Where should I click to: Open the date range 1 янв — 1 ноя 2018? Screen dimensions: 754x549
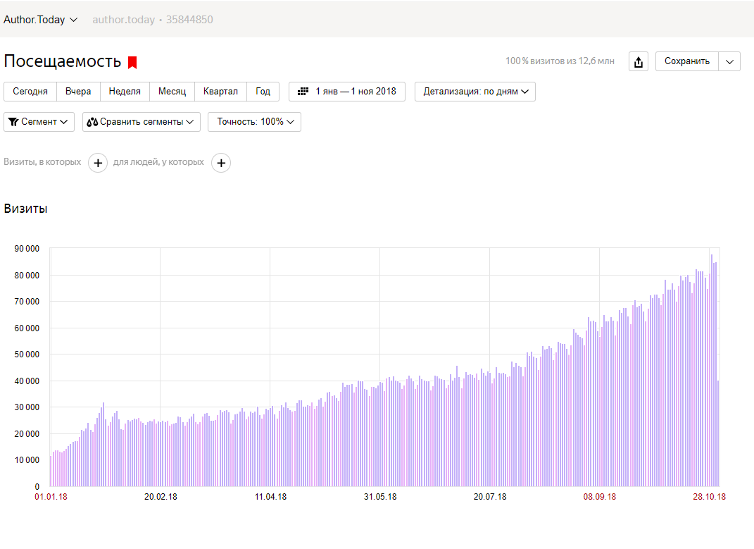tap(355, 92)
